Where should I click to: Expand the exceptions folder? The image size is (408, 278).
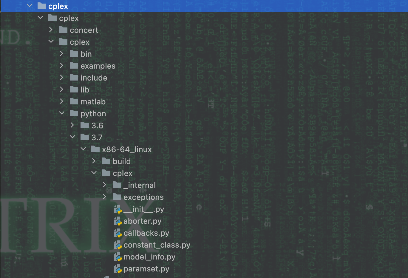click(104, 197)
